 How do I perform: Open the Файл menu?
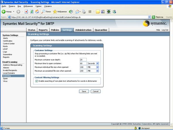tap(4, 6)
